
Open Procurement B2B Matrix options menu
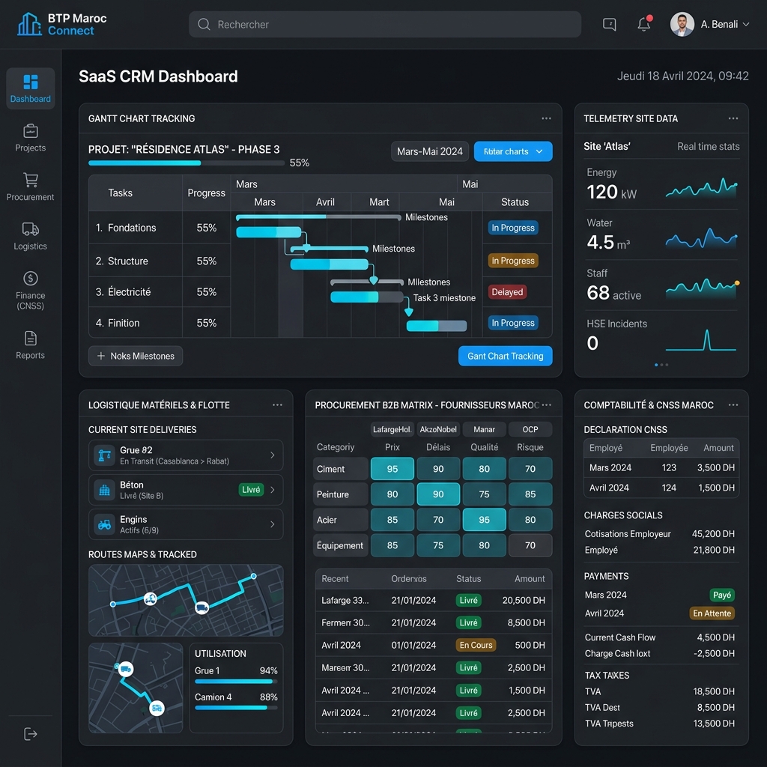(547, 405)
